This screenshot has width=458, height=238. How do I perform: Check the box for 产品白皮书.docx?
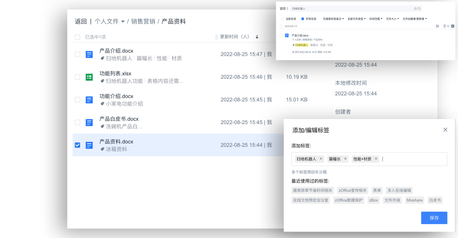(78, 122)
